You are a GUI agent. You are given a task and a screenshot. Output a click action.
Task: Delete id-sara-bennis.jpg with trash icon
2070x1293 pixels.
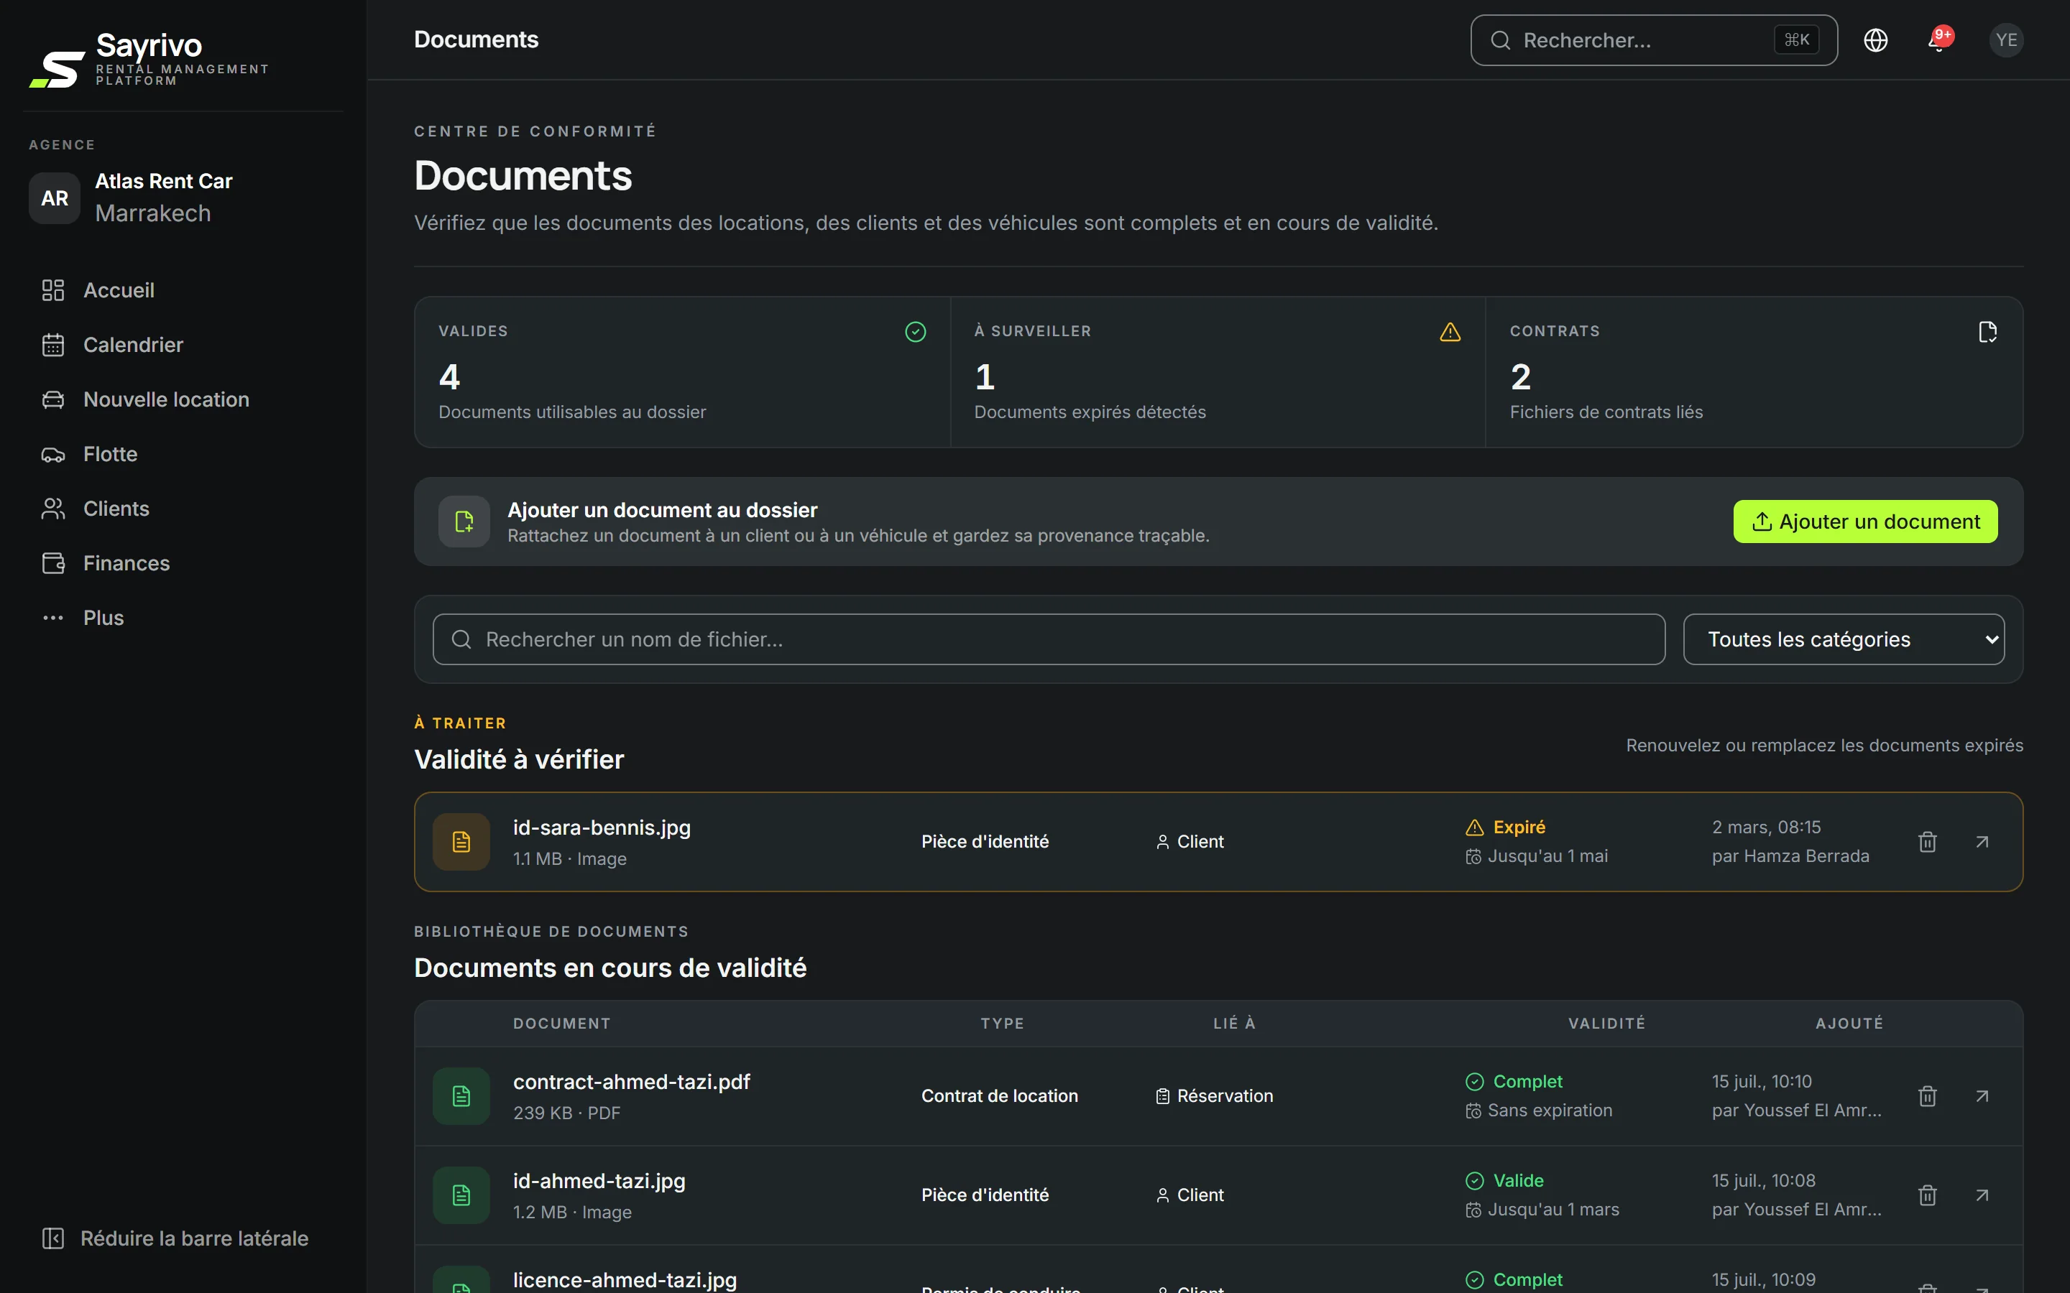1927,841
